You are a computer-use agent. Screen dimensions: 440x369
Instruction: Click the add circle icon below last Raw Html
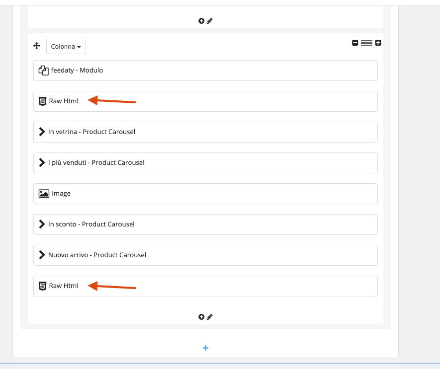[x=201, y=317]
